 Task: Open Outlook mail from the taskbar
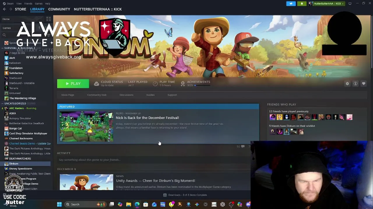(x=154, y=204)
